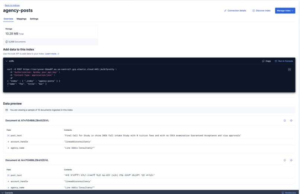Select Document id: A7n7t54B8LZBrd3ZEiVL heading
Screen dimensions: 300x194
27,121
